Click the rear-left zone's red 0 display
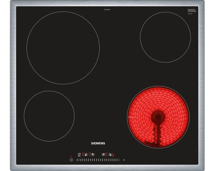The height and width of the screenshot is (171, 214). click(90, 154)
